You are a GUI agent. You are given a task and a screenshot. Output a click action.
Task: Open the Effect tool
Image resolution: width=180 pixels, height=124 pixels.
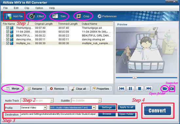tap(36, 16)
